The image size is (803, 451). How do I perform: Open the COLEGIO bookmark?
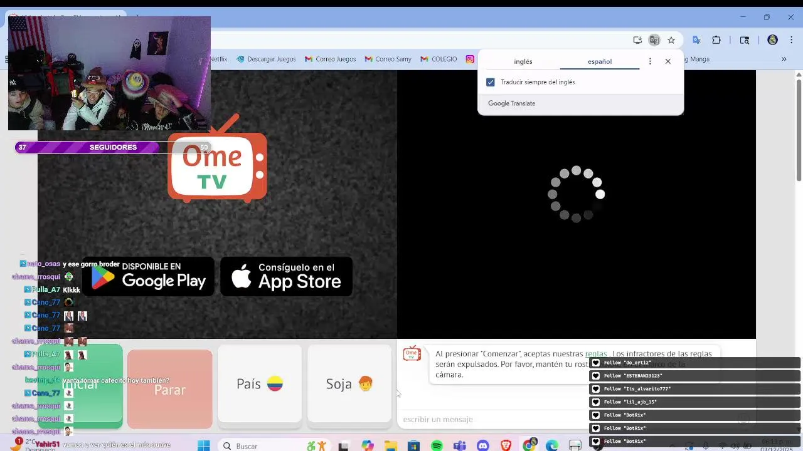(x=439, y=59)
